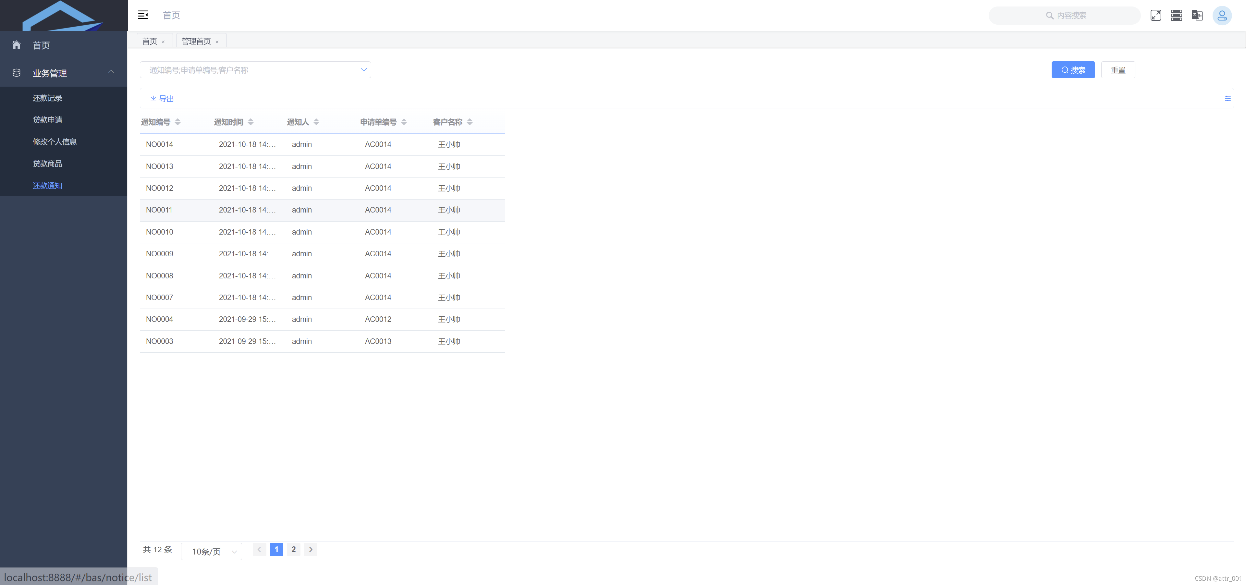This screenshot has width=1246, height=585.
Task: Close the 管理首页 tab
Action: click(x=217, y=42)
